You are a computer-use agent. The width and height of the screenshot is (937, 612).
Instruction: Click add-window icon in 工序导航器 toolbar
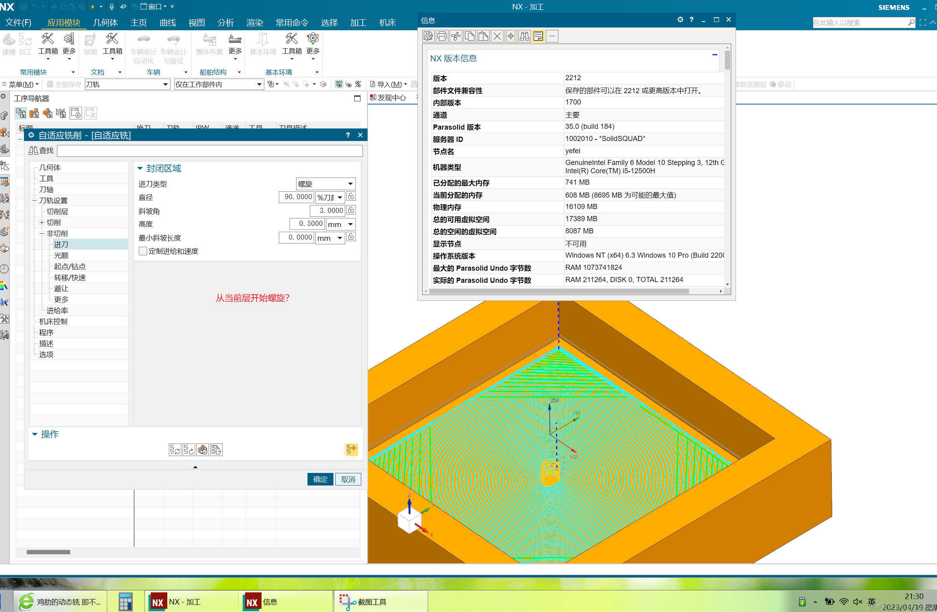(75, 114)
